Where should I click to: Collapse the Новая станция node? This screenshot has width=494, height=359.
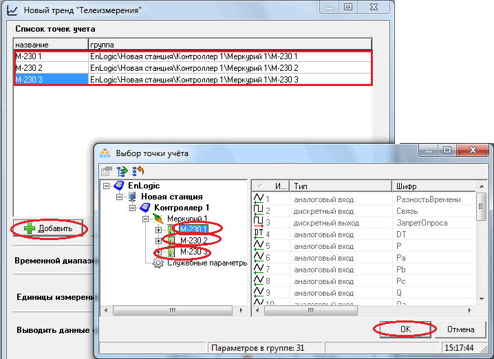(120, 197)
